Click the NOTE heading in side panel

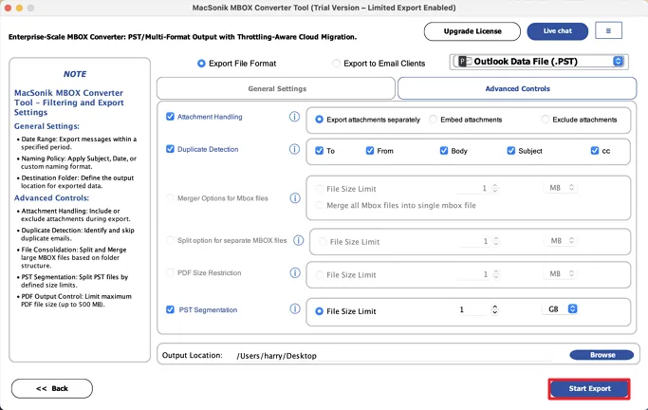[75, 74]
